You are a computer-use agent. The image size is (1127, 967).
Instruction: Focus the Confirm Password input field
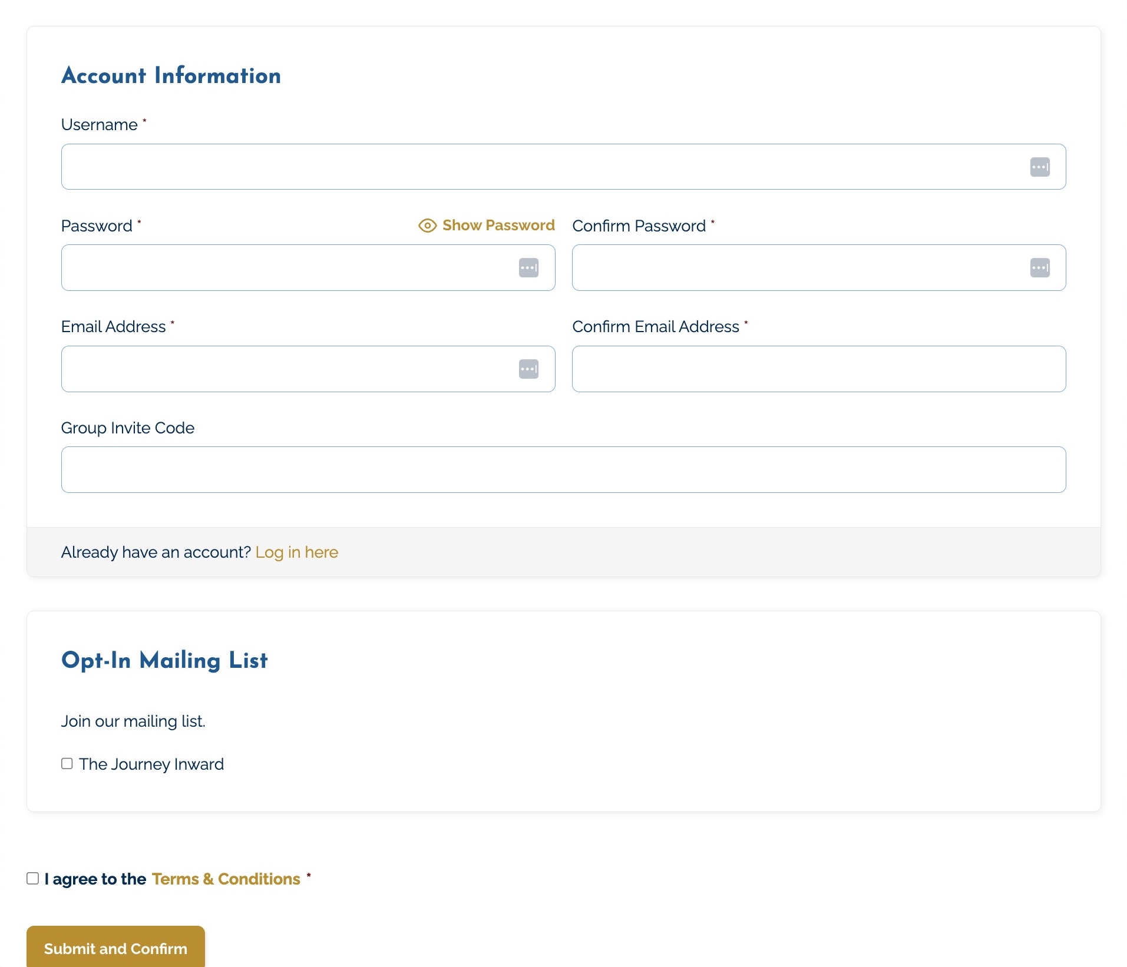tap(819, 267)
